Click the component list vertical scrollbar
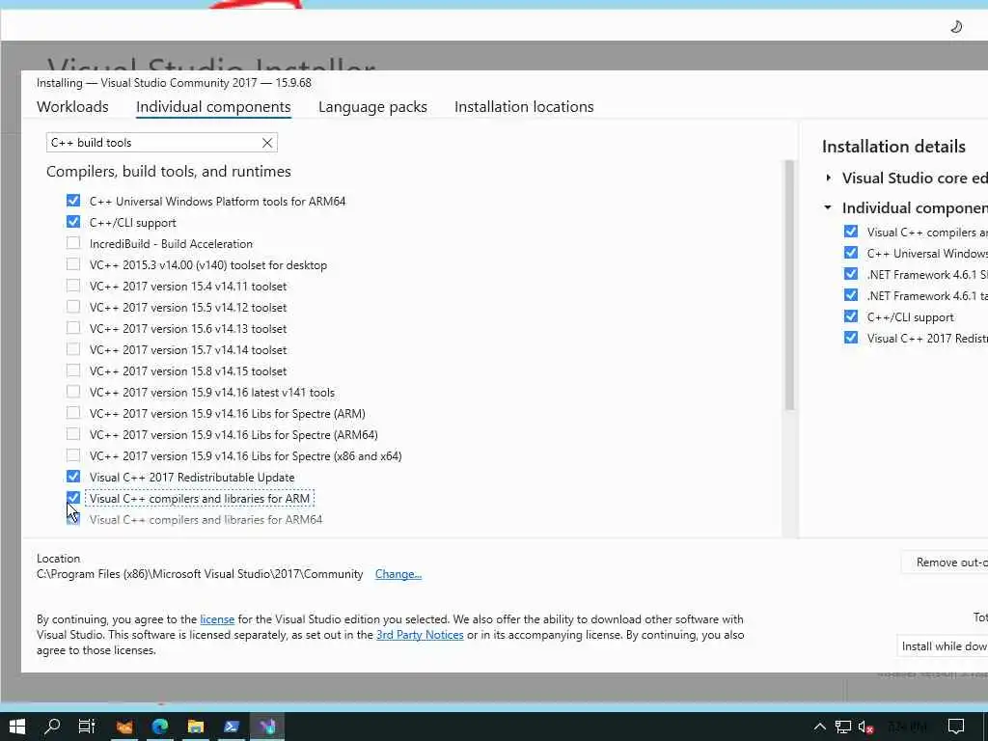The width and height of the screenshot is (988, 741). [789, 286]
